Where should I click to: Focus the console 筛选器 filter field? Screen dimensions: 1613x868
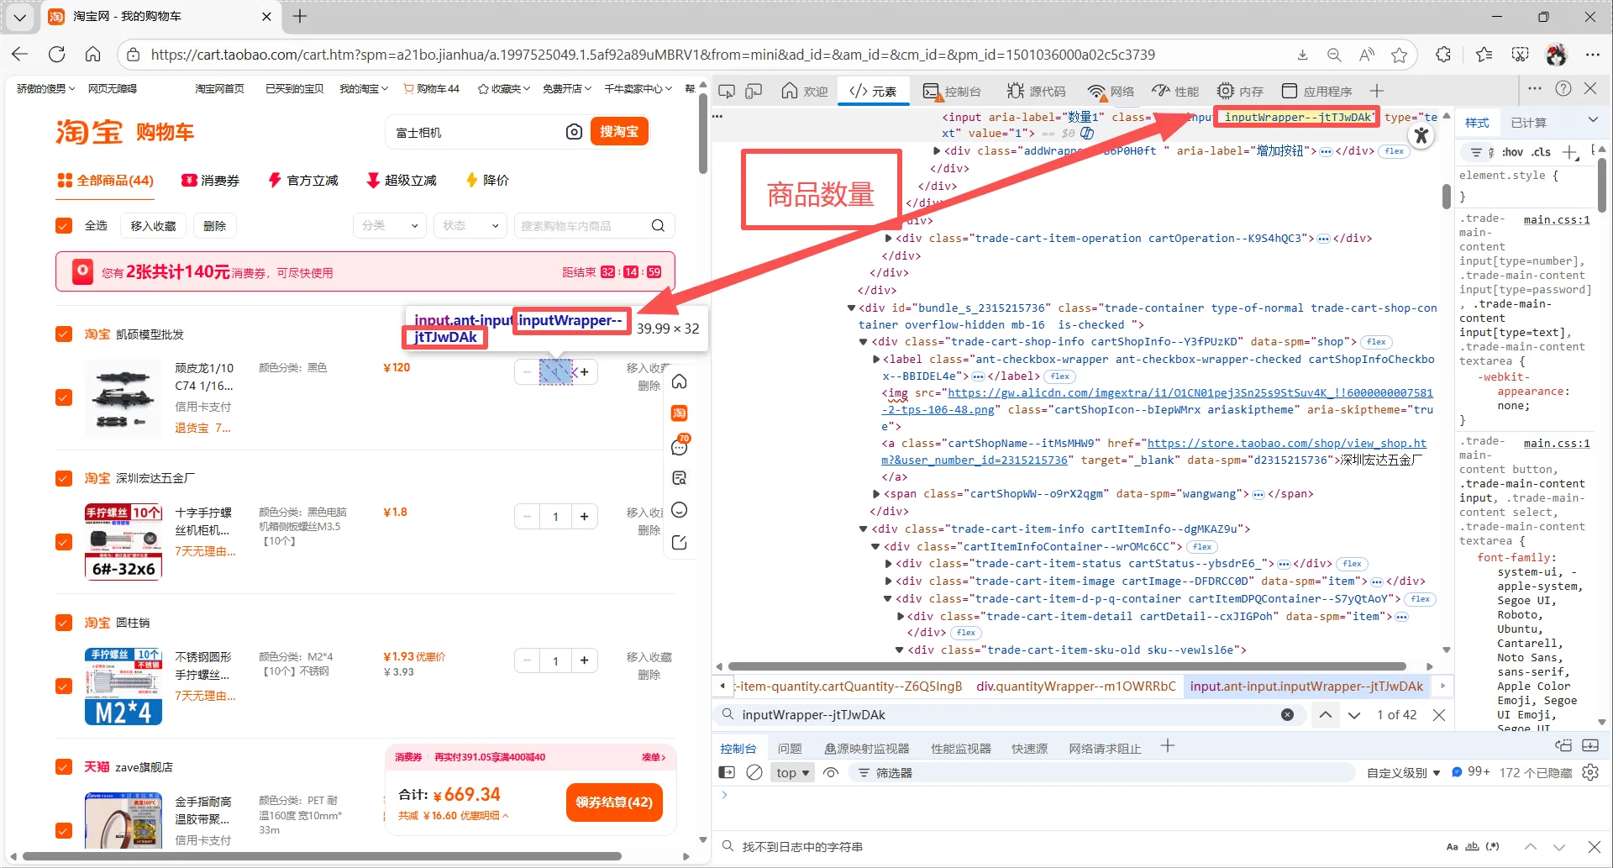[1101, 772]
